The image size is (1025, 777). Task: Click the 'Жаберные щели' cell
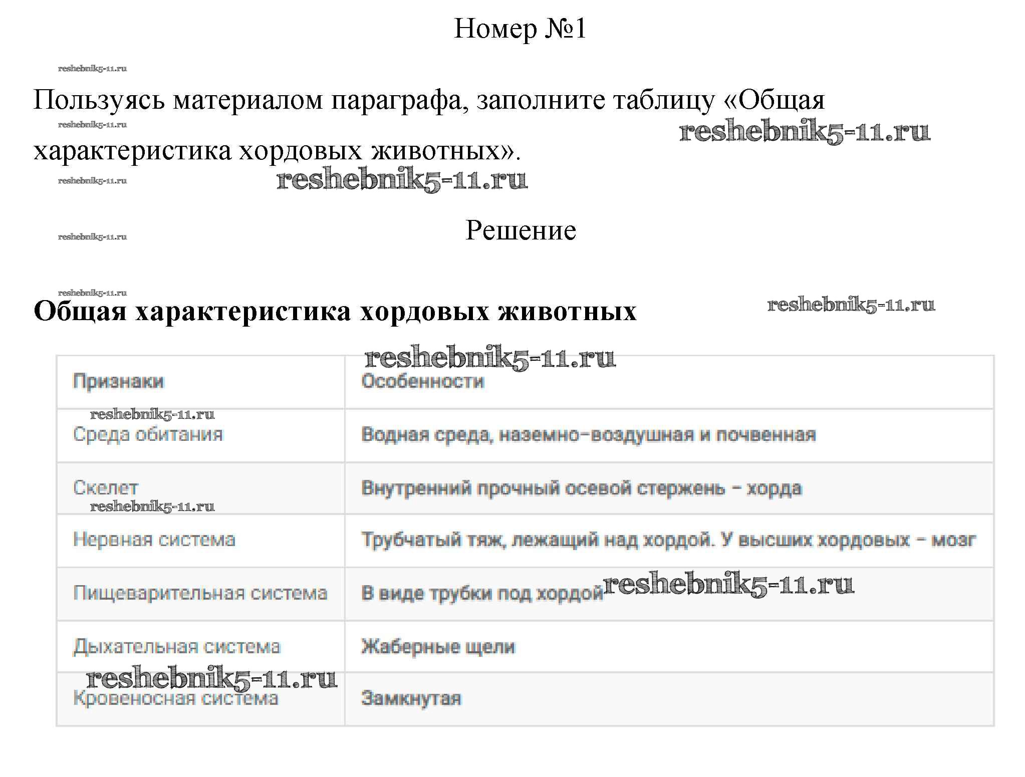pyautogui.click(x=438, y=647)
